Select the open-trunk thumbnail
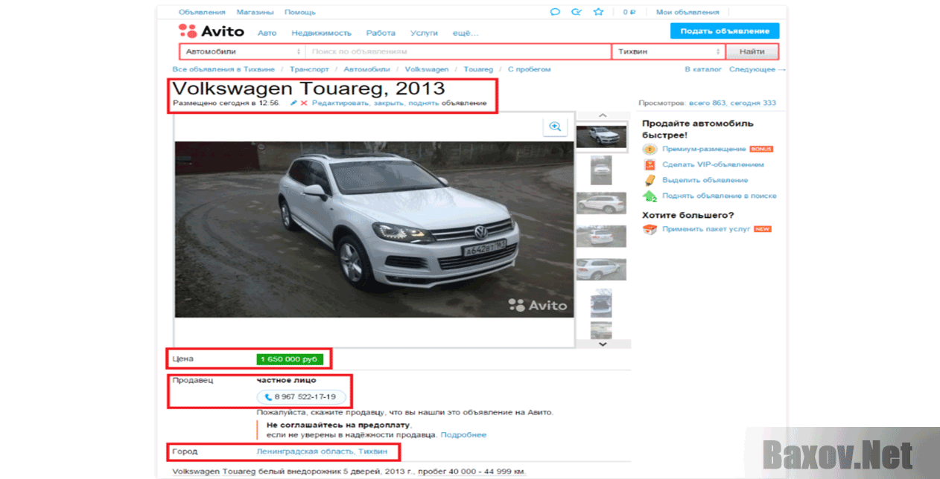 click(x=601, y=303)
